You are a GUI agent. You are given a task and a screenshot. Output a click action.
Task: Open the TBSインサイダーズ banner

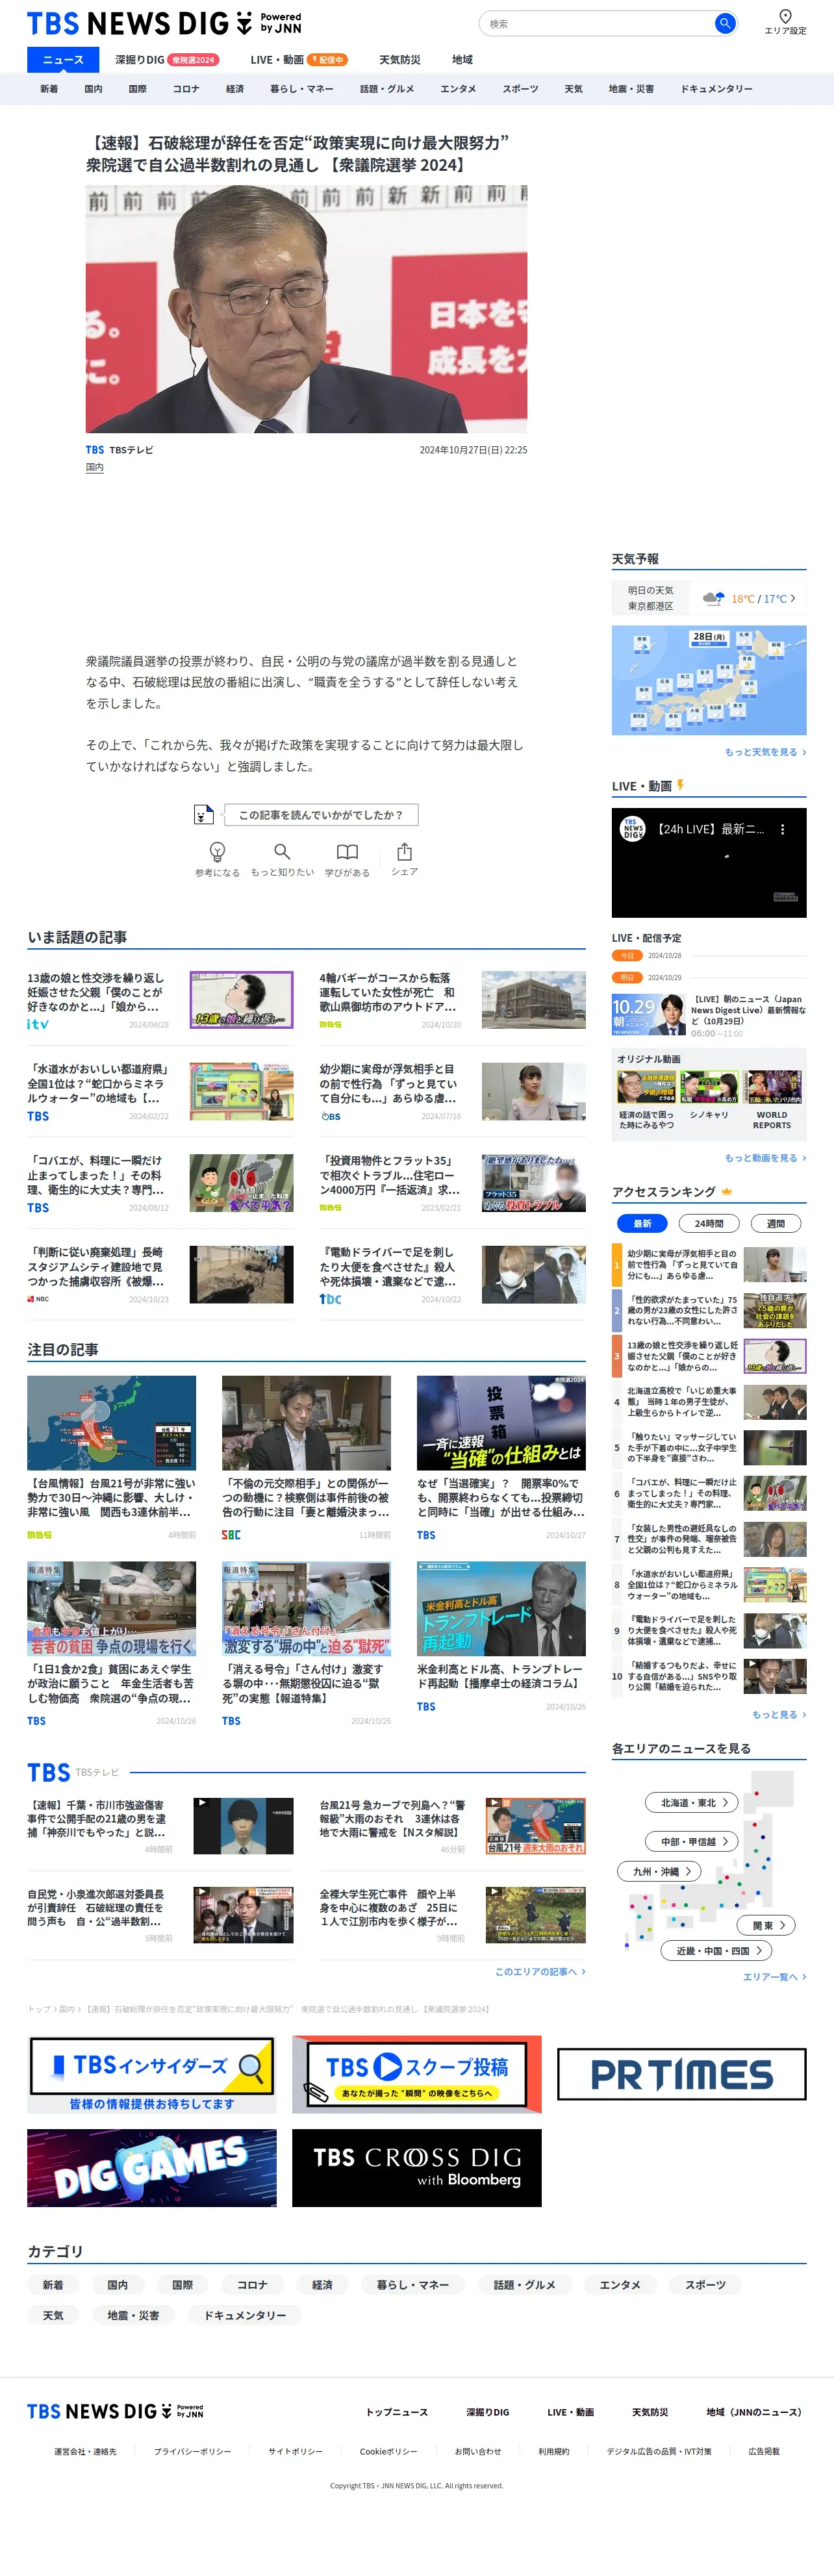pyautogui.click(x=152, y=2074)
